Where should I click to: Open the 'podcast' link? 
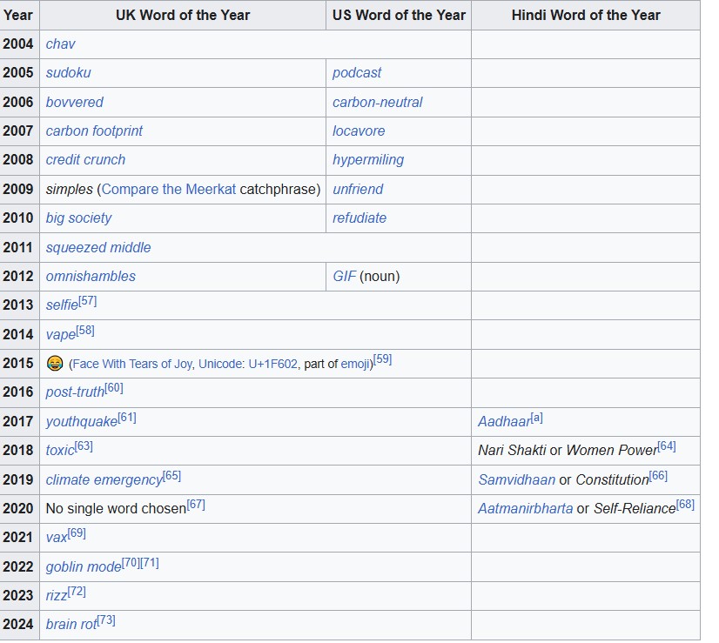coord(356,73)
